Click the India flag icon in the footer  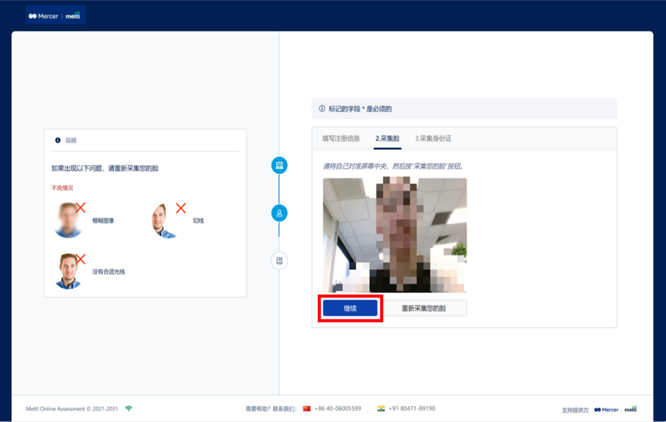point(380,408)
